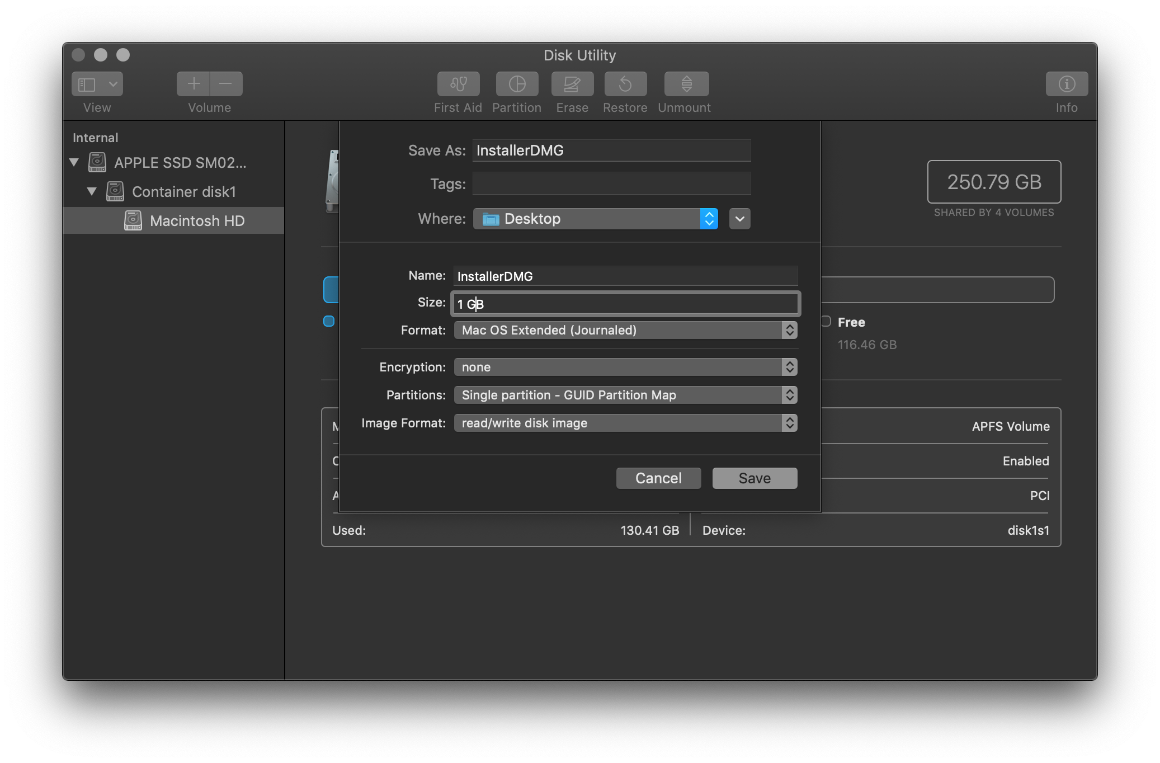Open the Format Mac OS Extended dropdown

point(625,330)
